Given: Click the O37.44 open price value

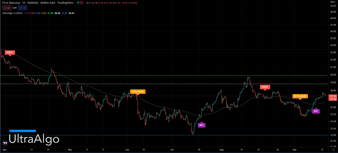Looking at the screenshot, I should [91, 3].
